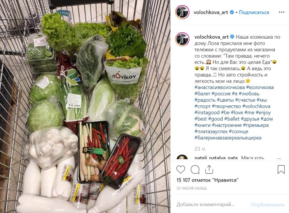Viewport: 289px width, 213px height.
Task: Like the post with the heart icon
Action: click(x=181, y=169)
